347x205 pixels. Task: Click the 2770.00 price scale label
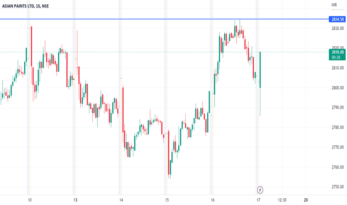point(338,147)
